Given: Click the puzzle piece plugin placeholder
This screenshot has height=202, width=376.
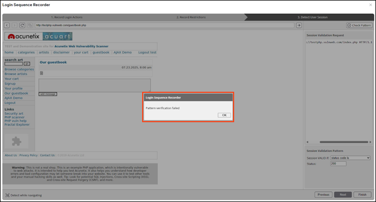Looking at the screenshot, I should [x=17, y=141].
